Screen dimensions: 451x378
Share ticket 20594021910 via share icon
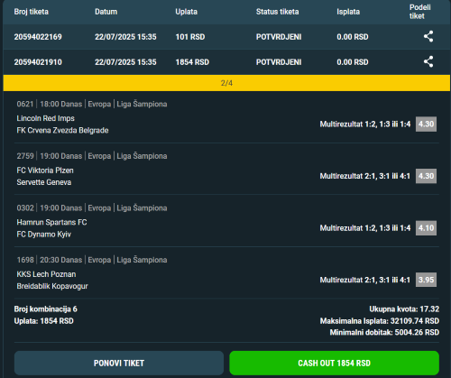(428, 61)
